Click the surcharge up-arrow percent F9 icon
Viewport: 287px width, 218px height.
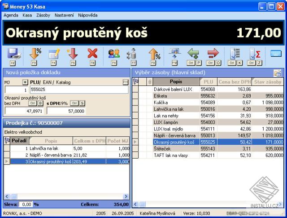pyautogui.click(x=154, y=54)
